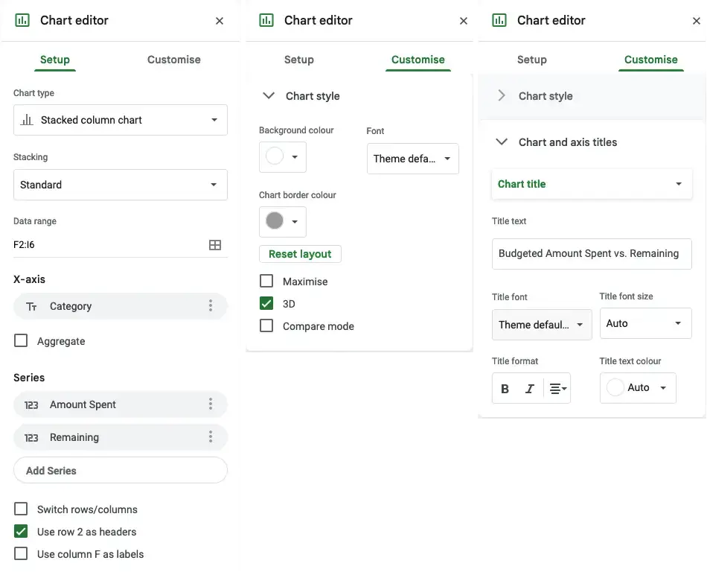The image size is (707, 572).
Task: Open the title alignment options
Action: tap(557, 389)
